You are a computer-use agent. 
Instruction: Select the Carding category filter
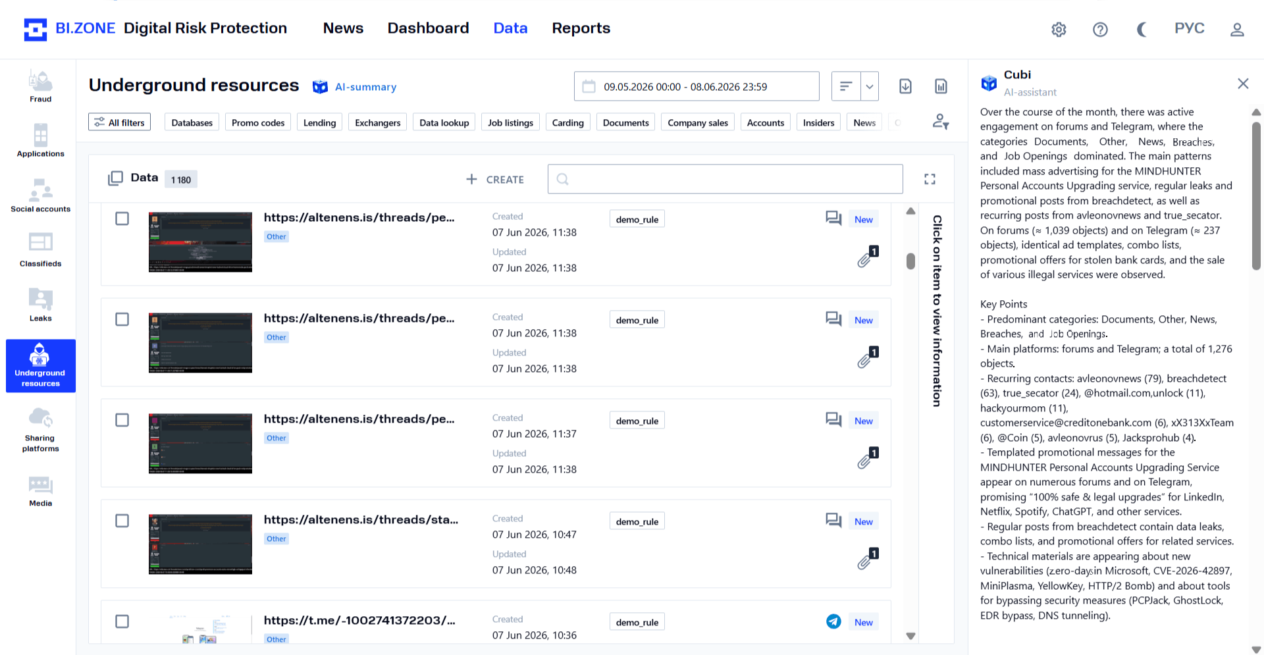point(567,122)
